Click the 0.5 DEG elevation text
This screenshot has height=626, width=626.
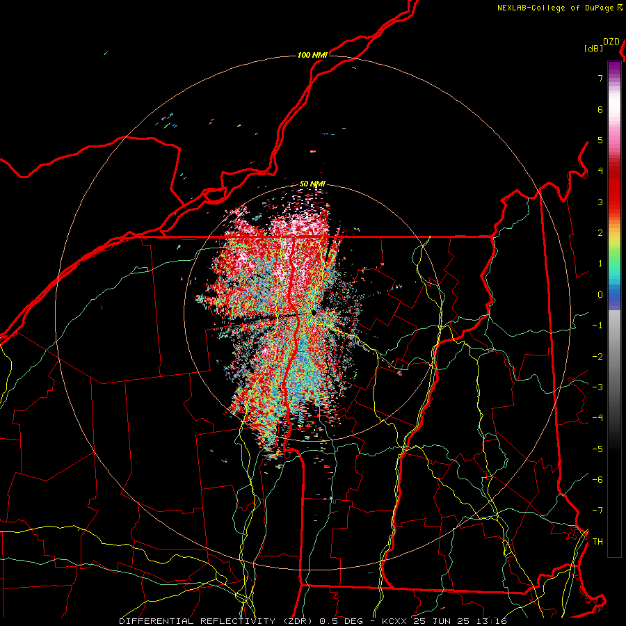[x=341, y=621]
